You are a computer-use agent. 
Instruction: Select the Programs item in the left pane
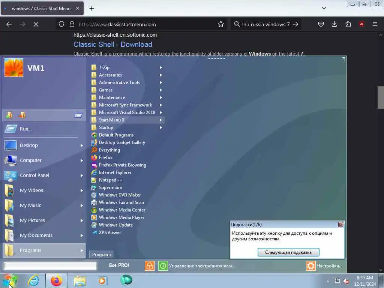(44, 250)
